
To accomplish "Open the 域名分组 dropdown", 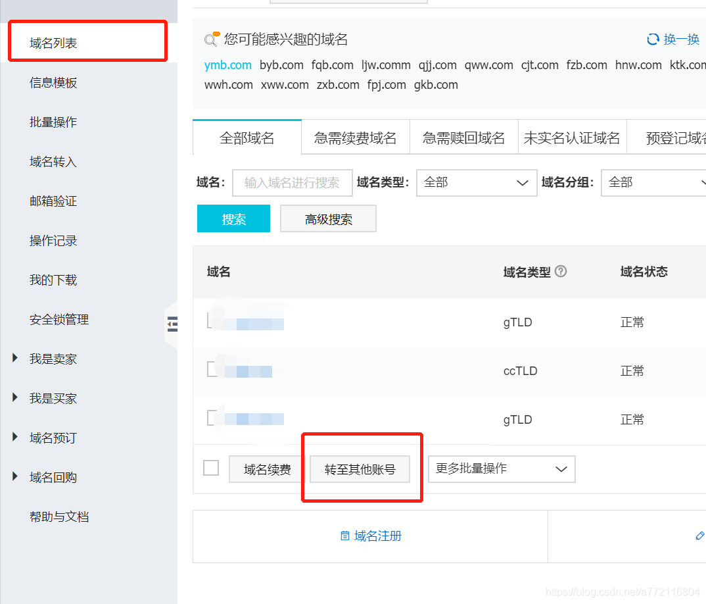I will coord(653,182).
